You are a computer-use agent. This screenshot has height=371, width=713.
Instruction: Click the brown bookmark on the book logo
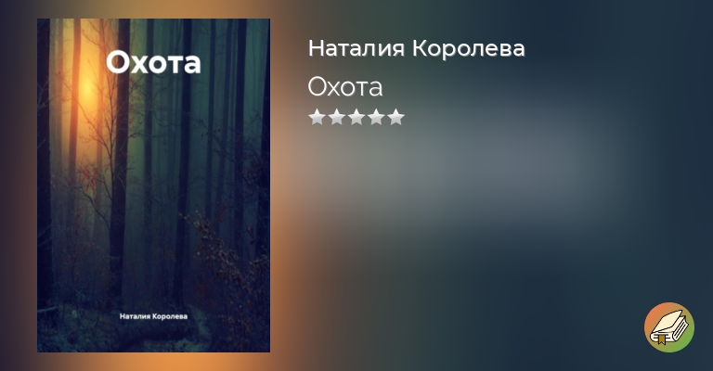click(661, 339)
